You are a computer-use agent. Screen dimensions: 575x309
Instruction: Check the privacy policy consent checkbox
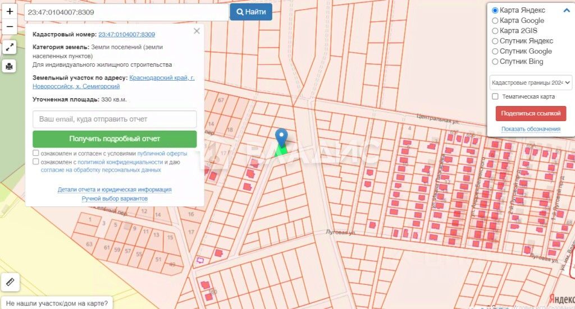click(x=35, y=162)
